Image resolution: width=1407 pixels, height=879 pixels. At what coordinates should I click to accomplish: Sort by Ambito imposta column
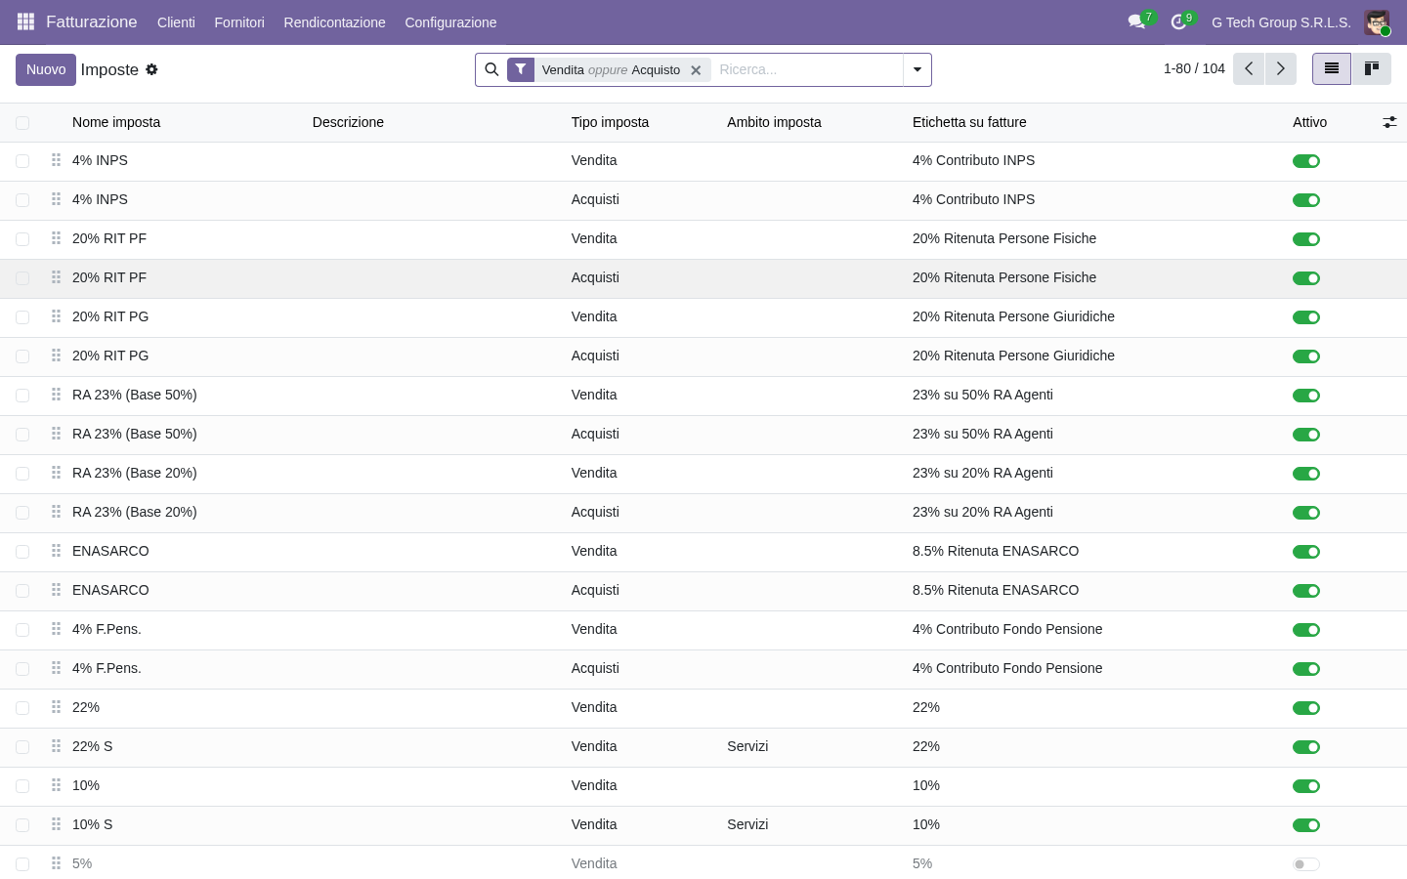pos(774,122)
